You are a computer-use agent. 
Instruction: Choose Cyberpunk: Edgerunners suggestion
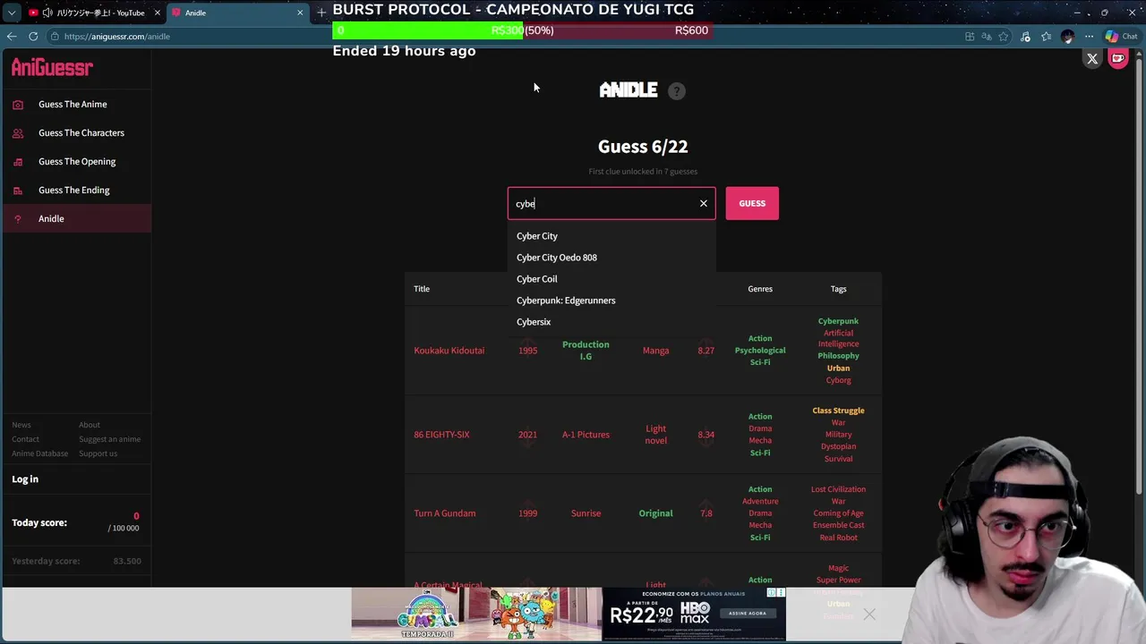(611, 301)
